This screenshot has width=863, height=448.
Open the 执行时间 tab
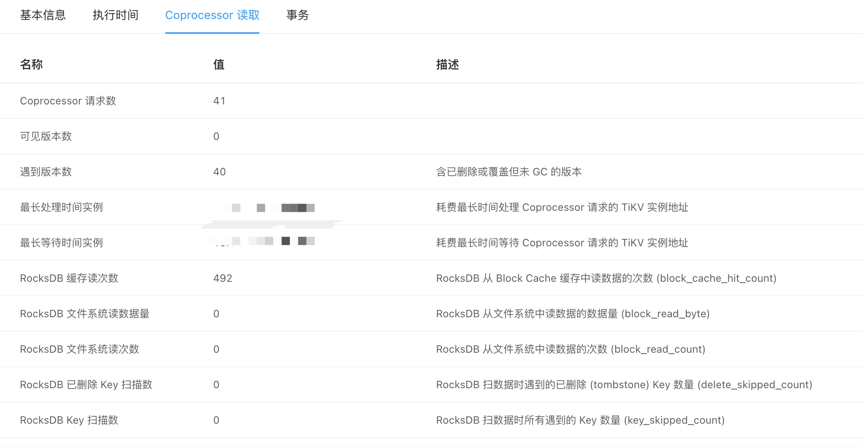(x=115, y=15)
